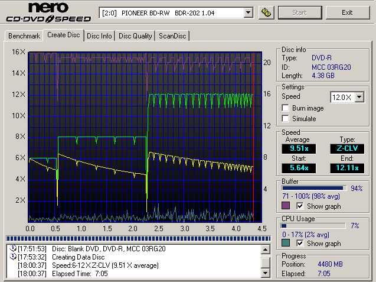Click the Start button
The image size is (376, 282).
(x=300, y=12)
